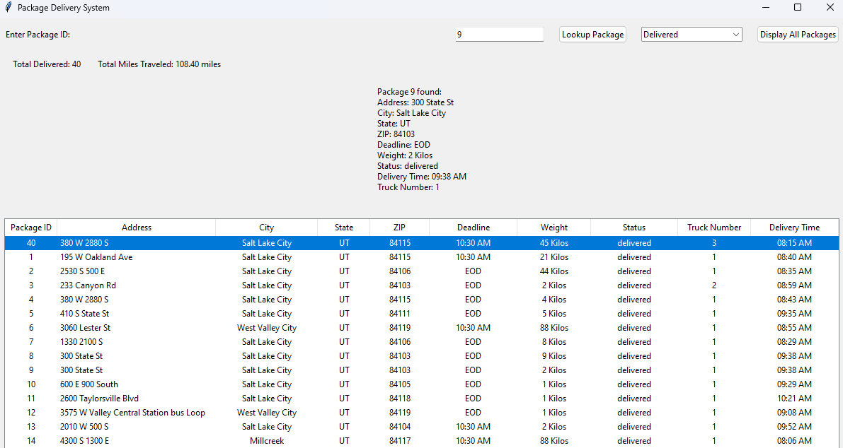Click inside the Enter Package ID field
The image size is (843, 448).
tap(499, 34)
